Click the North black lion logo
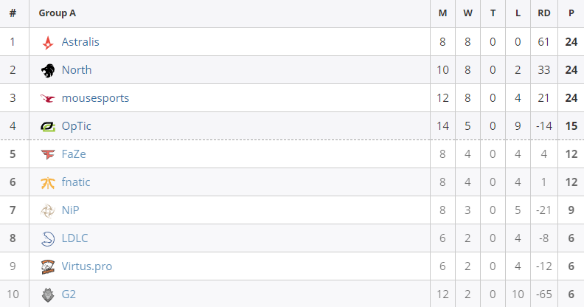The width and height of the screenshot is (584, 307). 48,70
